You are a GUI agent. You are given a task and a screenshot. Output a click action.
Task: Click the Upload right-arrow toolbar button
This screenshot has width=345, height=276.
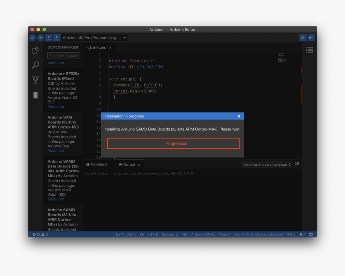point(41,38)
